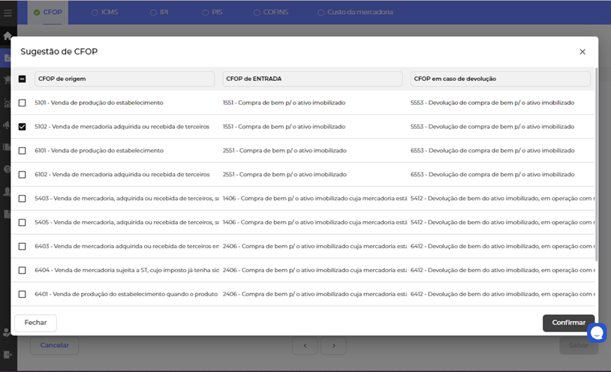Tick the checkbox for CFOP 5405
The height and width of the screenshot is (372, 611).
(x=22, y=223)
